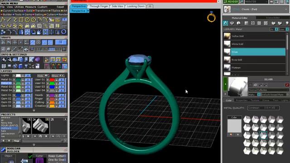Viewport: 290px width, 163px height.
Task: Click the Merge button in Projects panel
Action: tap(16, 141)
